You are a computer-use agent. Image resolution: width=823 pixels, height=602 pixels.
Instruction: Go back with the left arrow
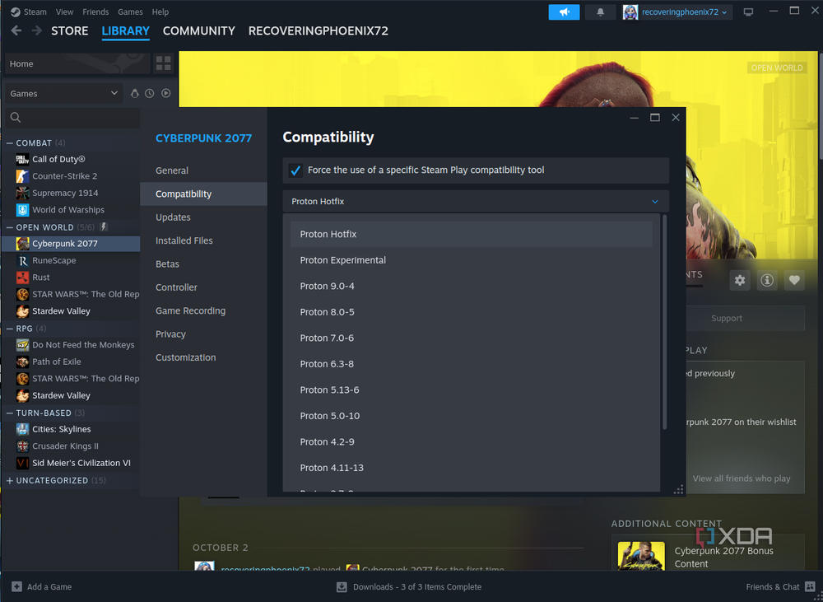[x=16, y=30]
